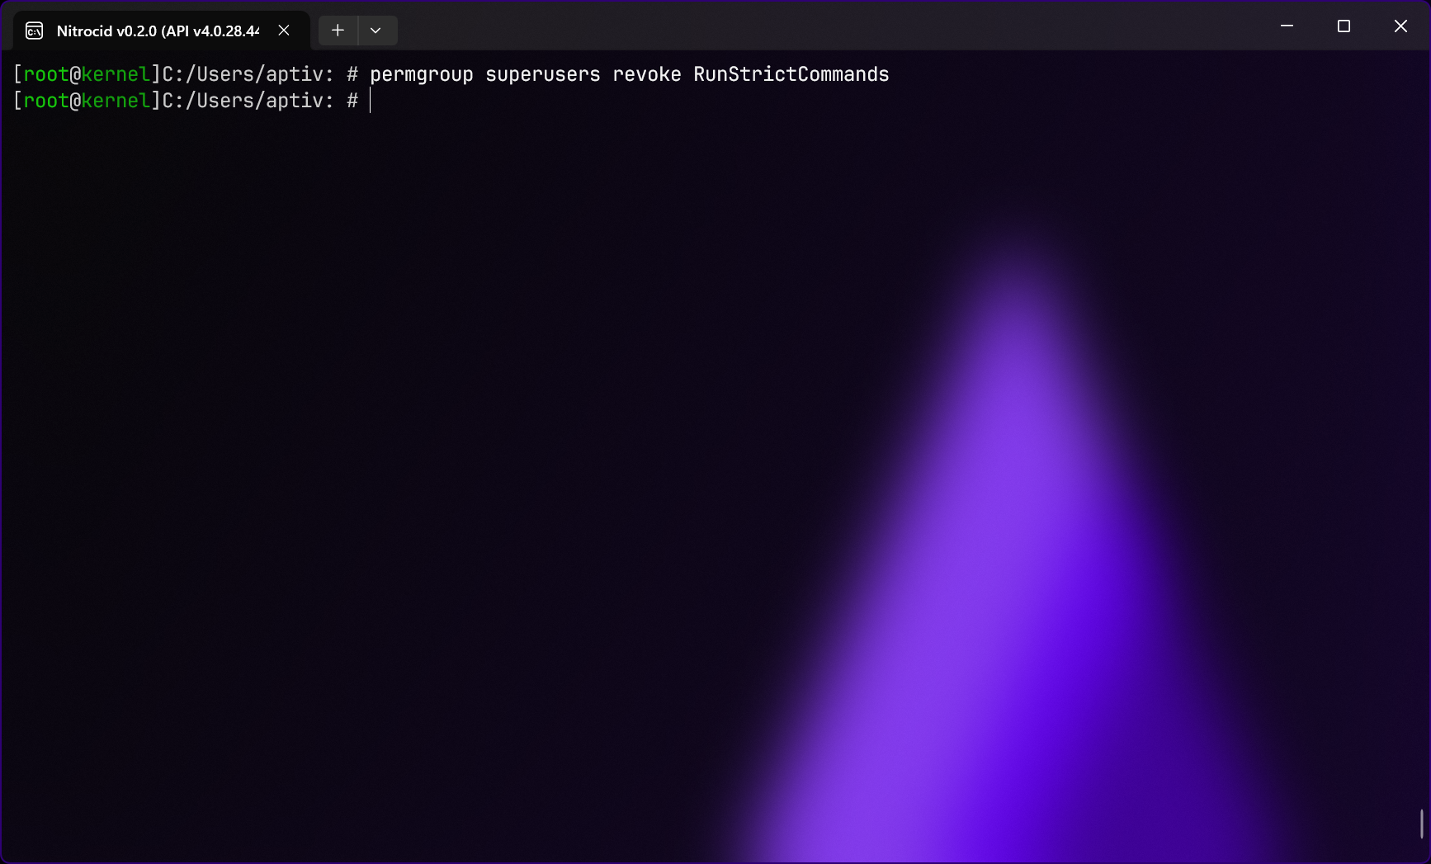Click the word 'superusers' in the command line

tap(543, 75)
